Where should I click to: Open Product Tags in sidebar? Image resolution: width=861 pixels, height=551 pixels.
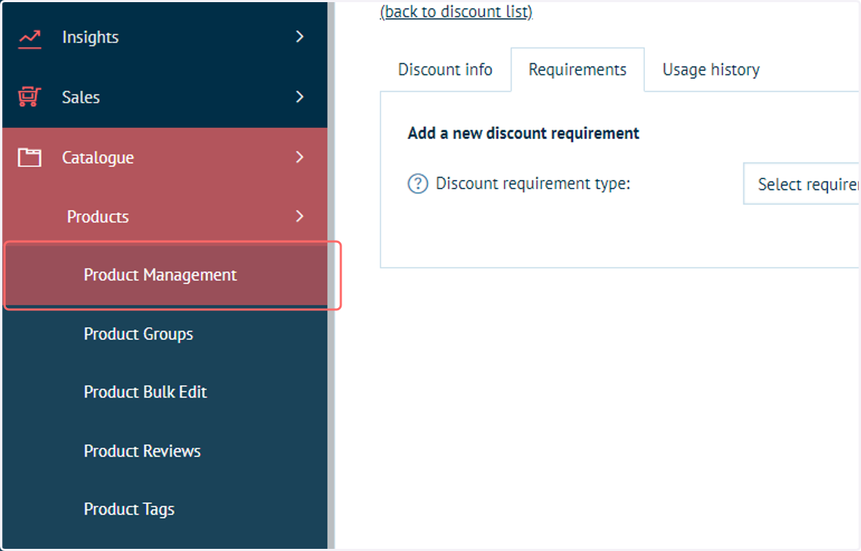click(164, 509)
